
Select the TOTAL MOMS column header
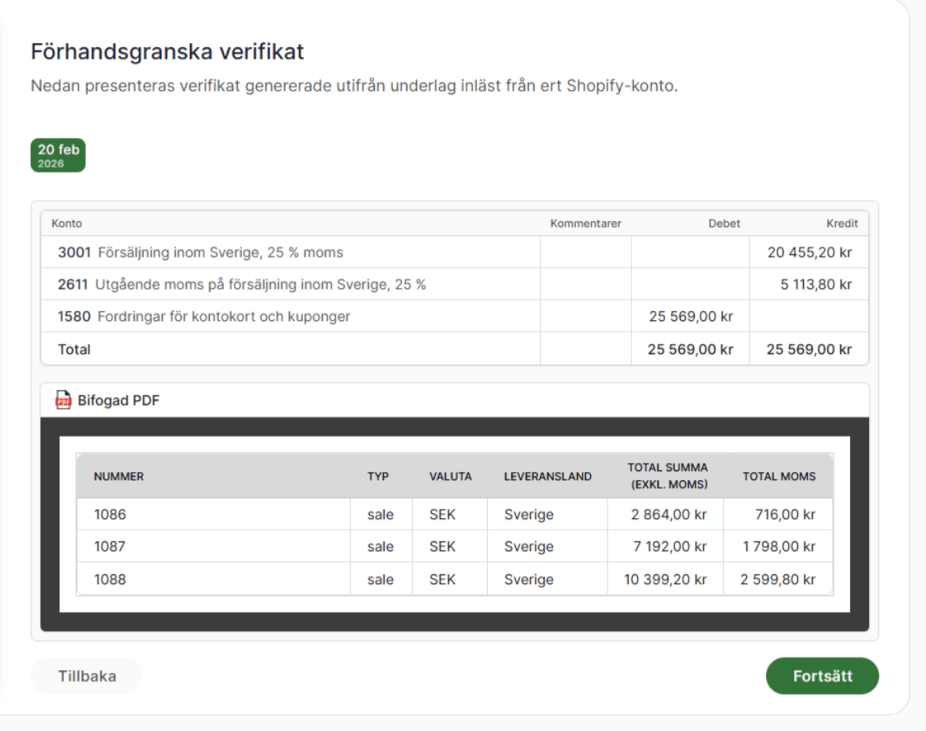pyautogui.click(x=778, y=476)
